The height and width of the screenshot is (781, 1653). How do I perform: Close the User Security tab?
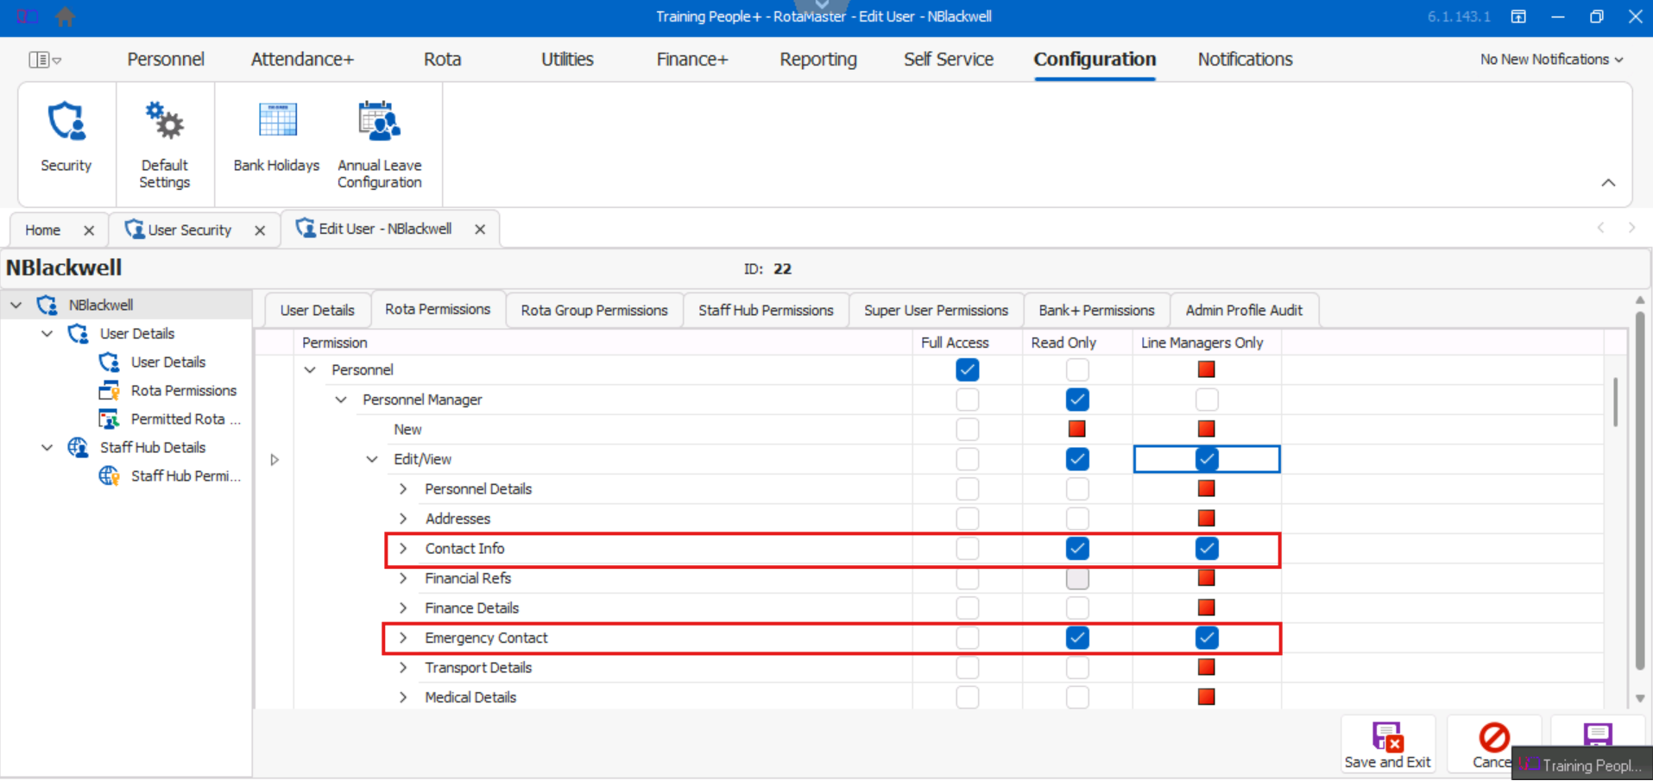(260, 230)
